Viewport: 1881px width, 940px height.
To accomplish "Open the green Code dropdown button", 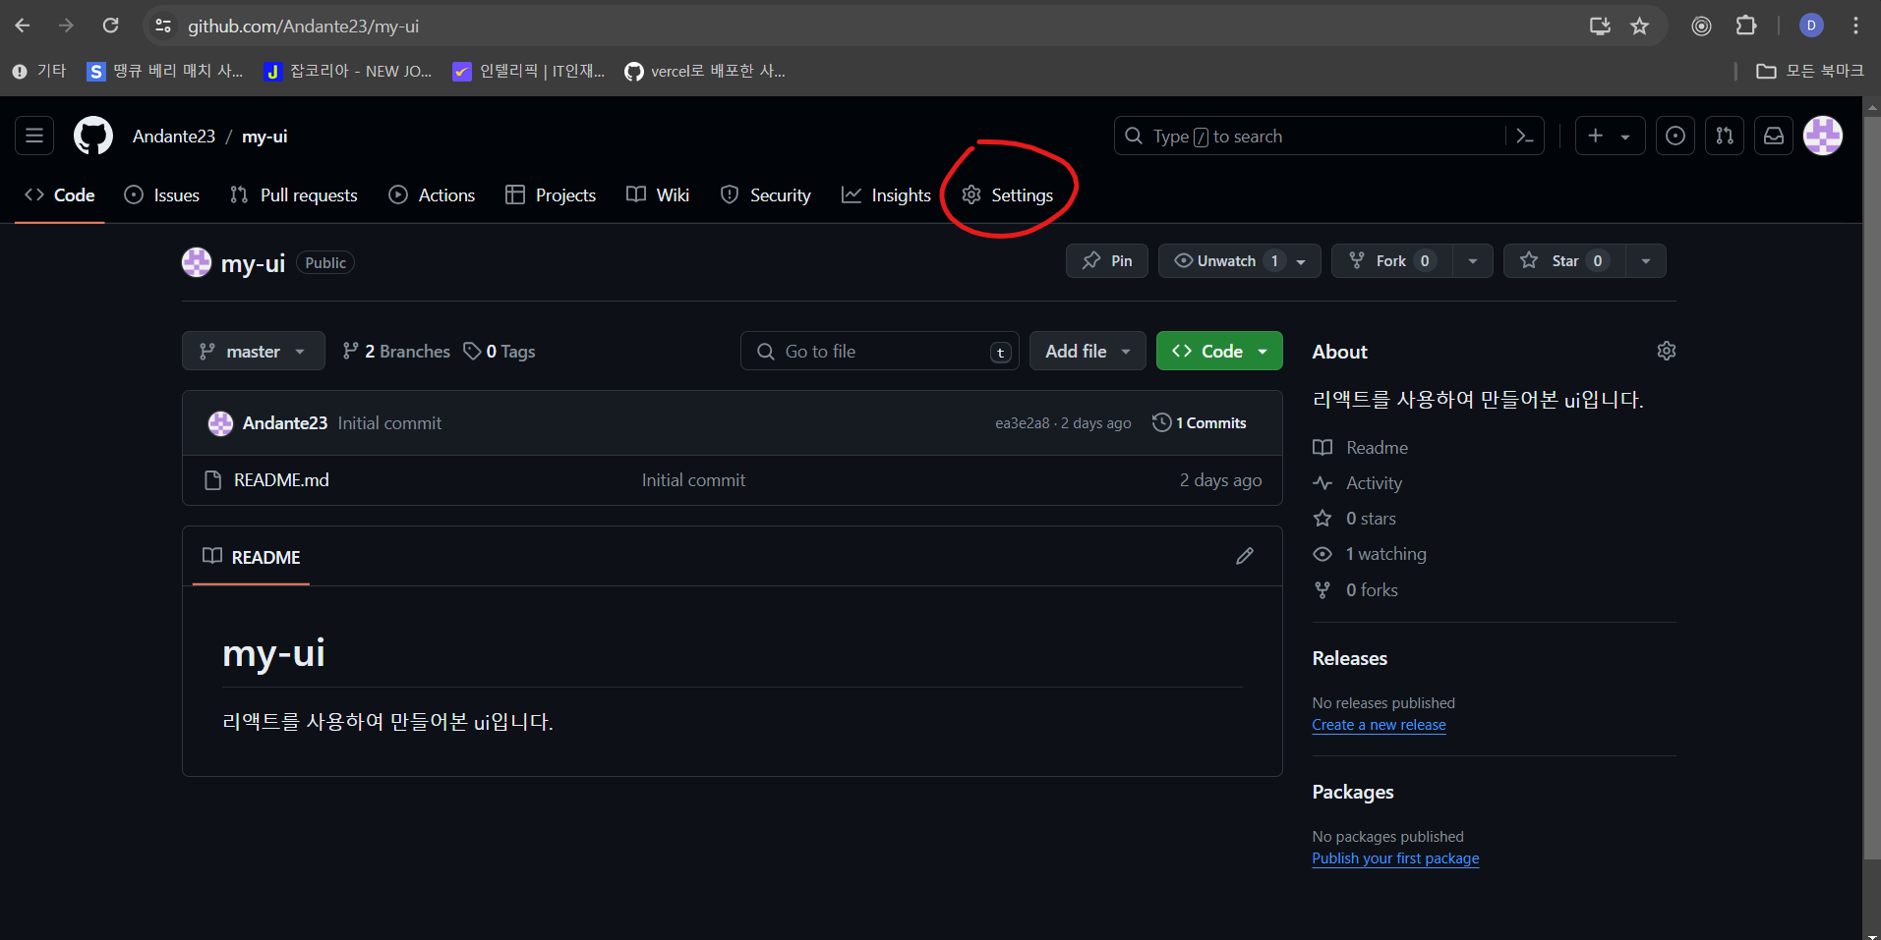I will point(1219,351).
